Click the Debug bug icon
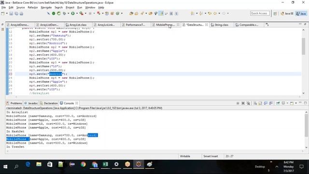 [64, 14]
